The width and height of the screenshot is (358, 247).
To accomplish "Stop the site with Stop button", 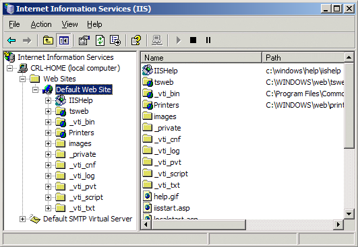I will [193, 40].
